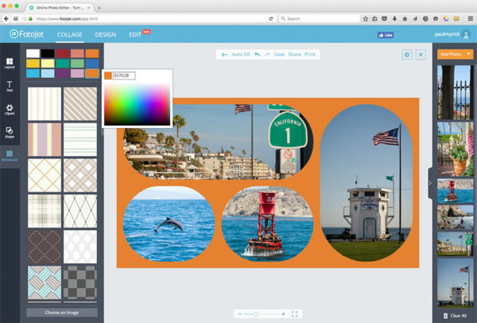
Task: Switch to the COLLAGE tab
Action: (70, 35)
